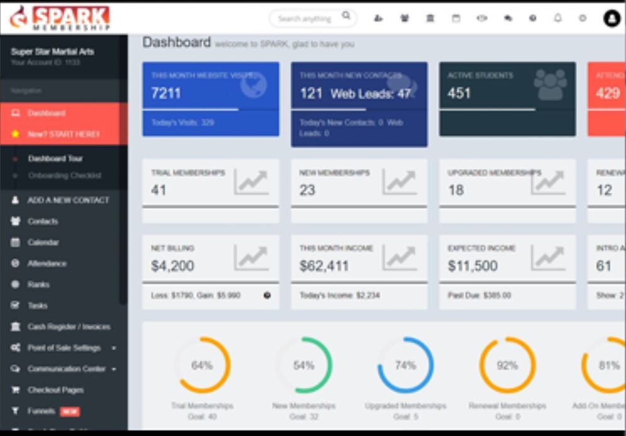Click the magnifying glass search icon
Image resolution: width=626 pixels, height=436 pixels.
(346, 16)
